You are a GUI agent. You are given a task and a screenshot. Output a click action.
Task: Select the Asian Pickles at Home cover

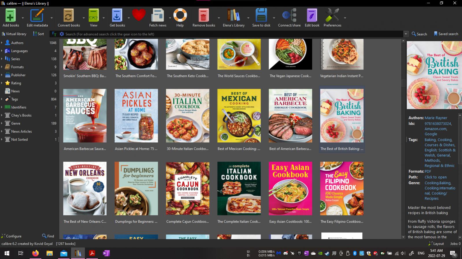136,116
